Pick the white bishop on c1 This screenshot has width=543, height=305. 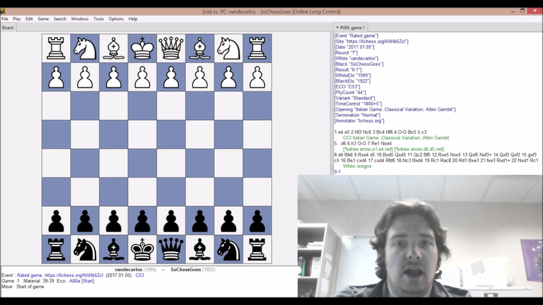coord(199,48)
